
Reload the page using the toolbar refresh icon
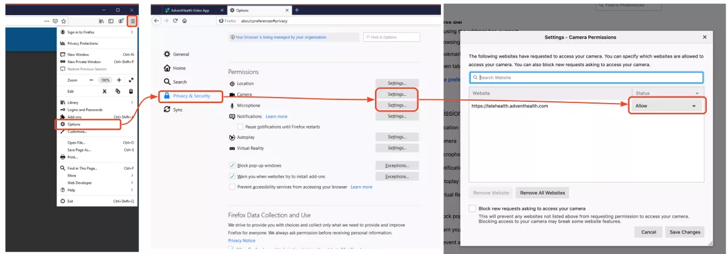click(175, 21)
